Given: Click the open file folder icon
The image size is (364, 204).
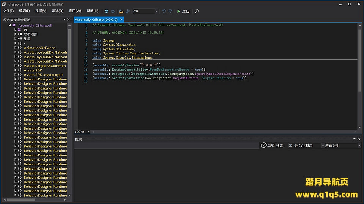Looking at the screenshot, I should pos(121,11).
